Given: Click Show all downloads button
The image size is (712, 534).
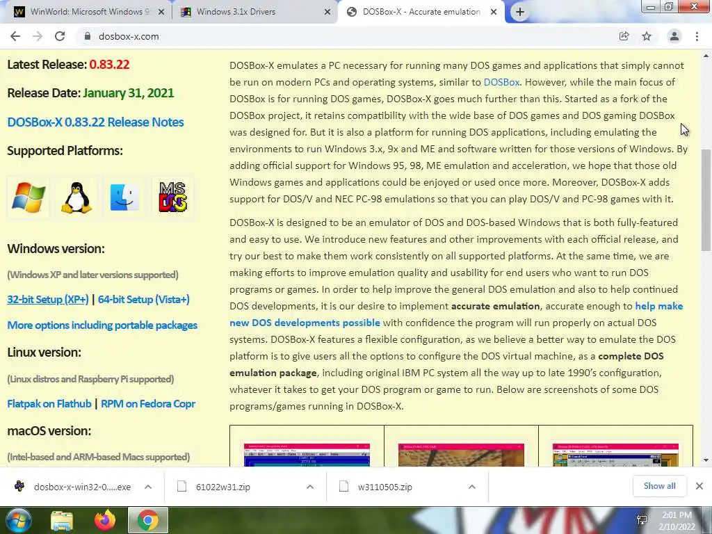Looking at the screenshot, I should [659, 486].
